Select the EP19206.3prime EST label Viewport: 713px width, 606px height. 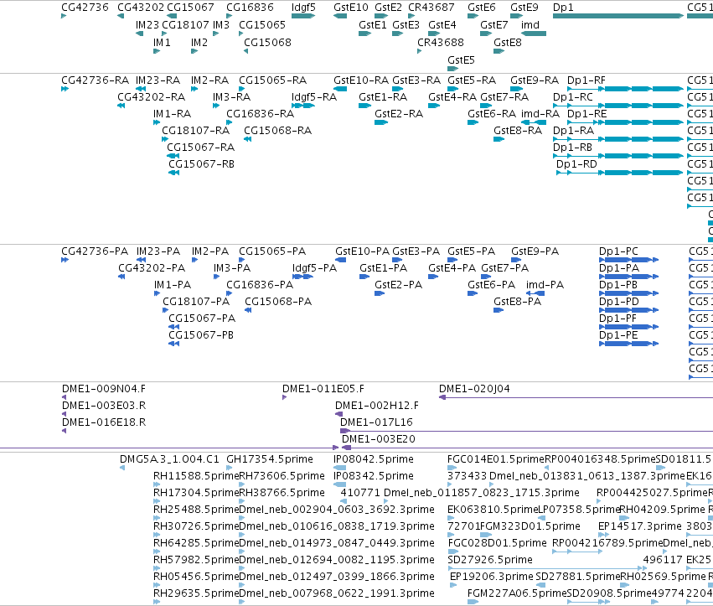(492, 577)
